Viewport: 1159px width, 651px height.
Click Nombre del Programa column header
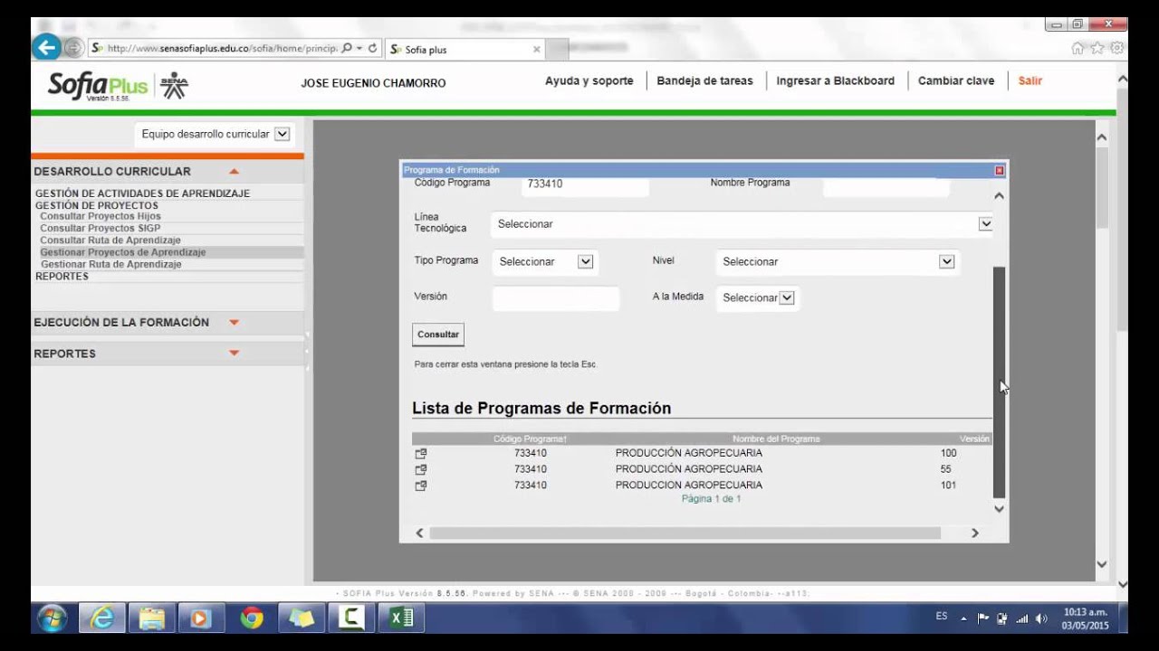click(776, 439)
